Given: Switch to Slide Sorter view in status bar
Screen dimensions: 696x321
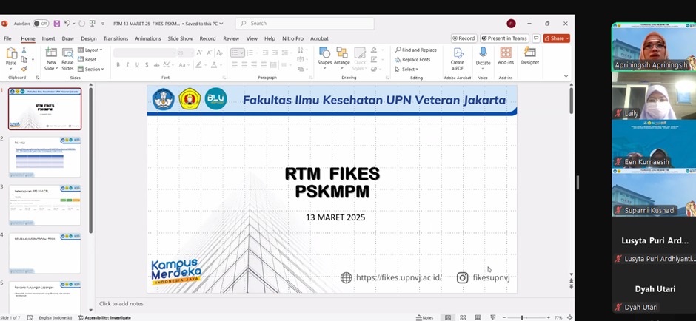Looking at the screenshot, I should click(x=463, y=317).
